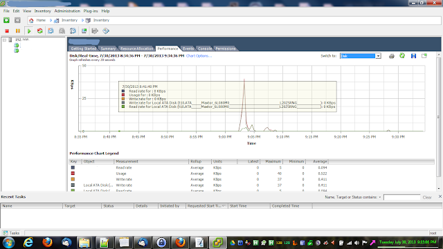
Task: Click the taskbar date and time clock
Action: click(408, 242)
